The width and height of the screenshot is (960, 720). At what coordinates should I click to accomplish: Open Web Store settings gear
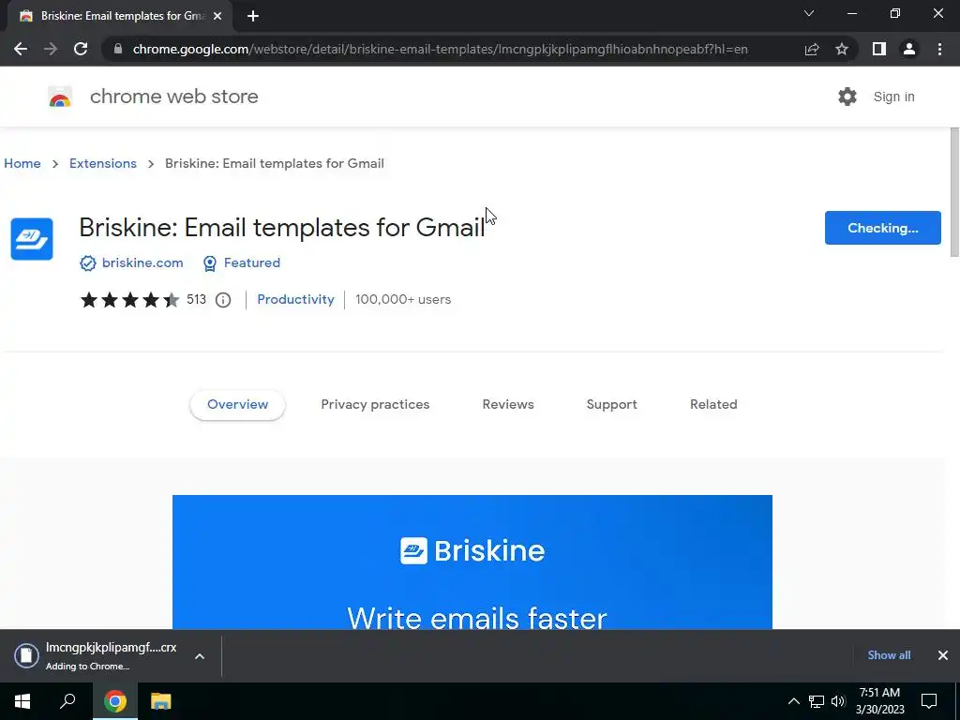pyautogui.click(x=847, y=97)
